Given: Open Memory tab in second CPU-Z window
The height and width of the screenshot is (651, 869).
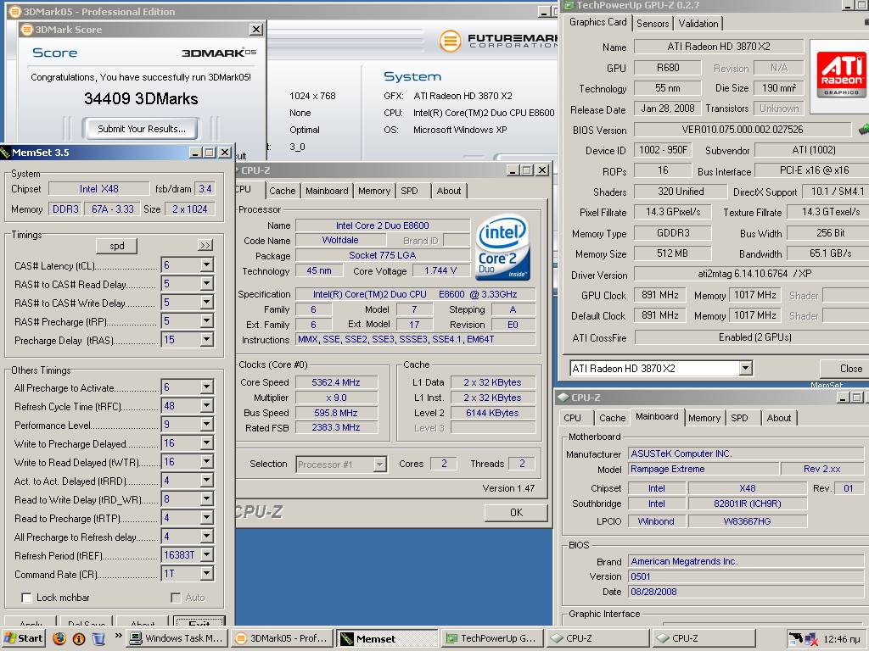Looking at the screenshot, I should point(704,418).
